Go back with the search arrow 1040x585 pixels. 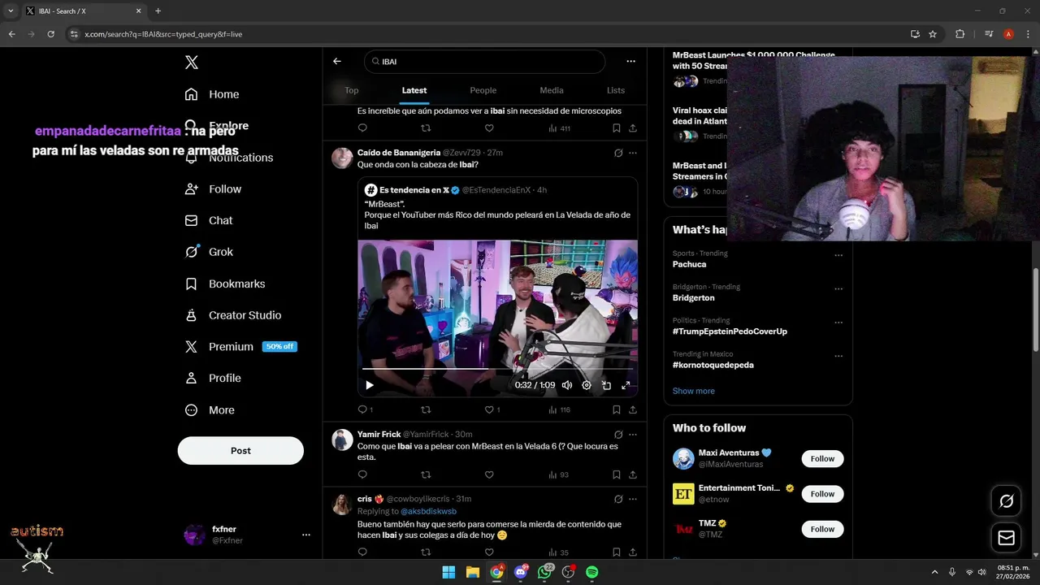(x=337, y=61)
